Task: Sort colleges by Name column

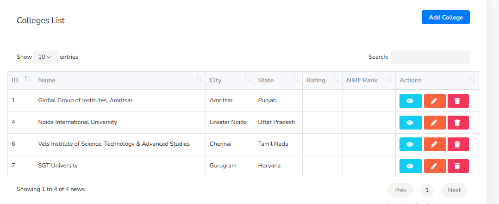Action: [x=119, y=80]
